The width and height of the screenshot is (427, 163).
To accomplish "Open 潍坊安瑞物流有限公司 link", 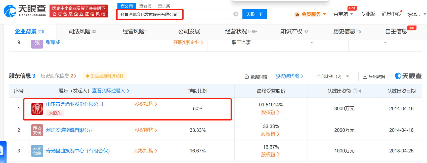I will click(70, 130).
